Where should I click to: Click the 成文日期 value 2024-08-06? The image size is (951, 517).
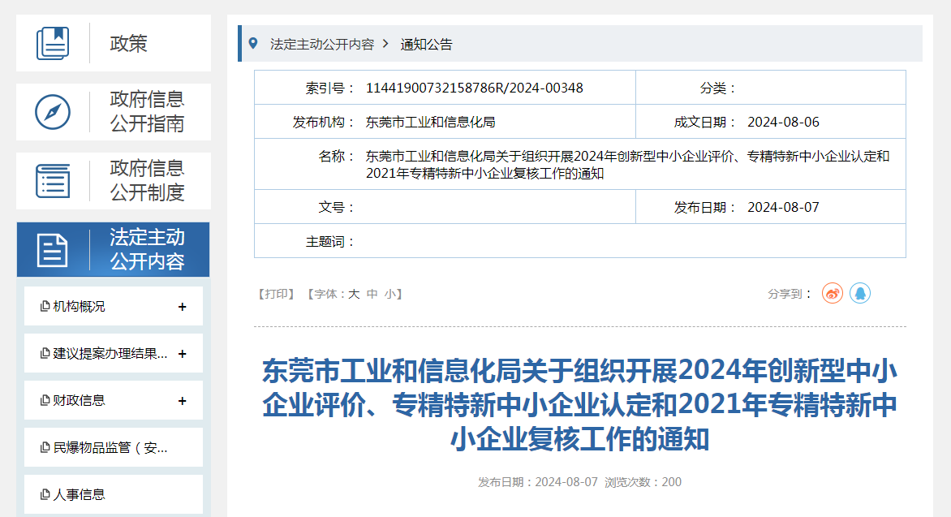click(x=783, y=122)
